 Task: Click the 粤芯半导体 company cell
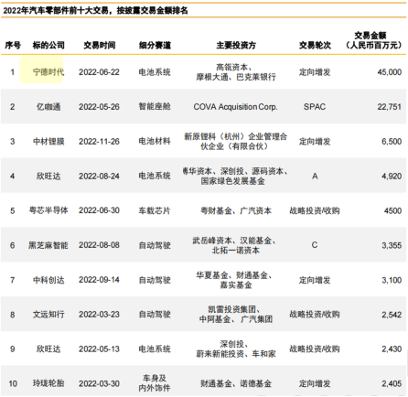[x=48, y=210]
